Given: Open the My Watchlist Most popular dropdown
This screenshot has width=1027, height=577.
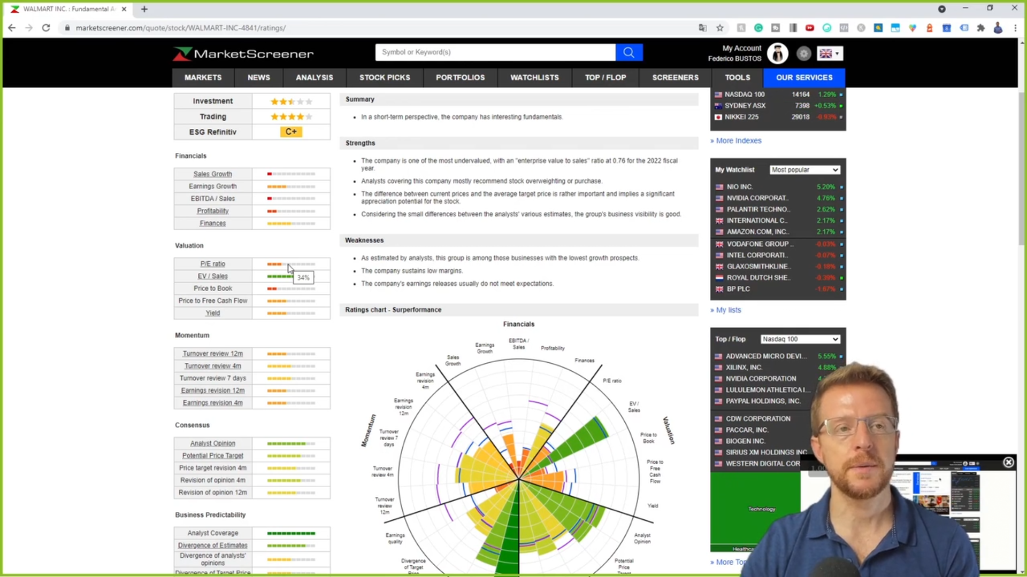Looking at the screenshot, I should click(x=804, y=170).
